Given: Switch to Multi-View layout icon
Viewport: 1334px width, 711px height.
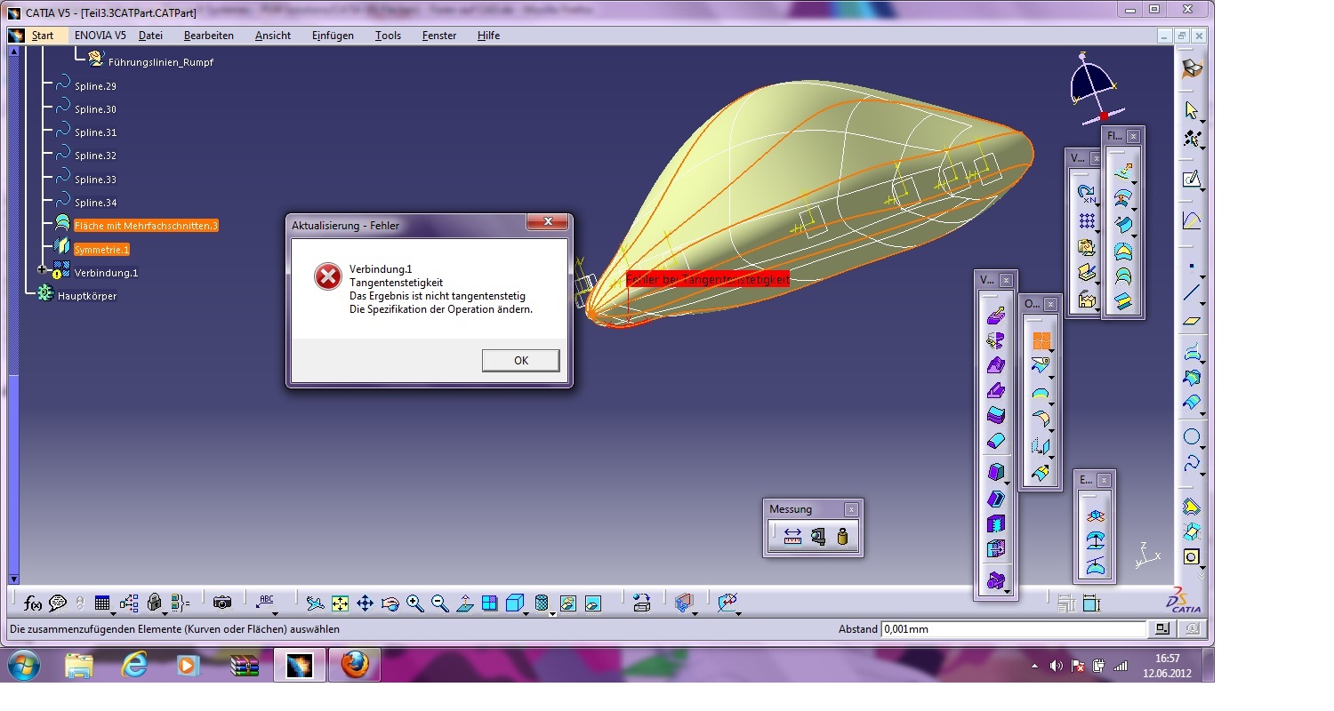Looking at the screenshot, I should 489,603.
